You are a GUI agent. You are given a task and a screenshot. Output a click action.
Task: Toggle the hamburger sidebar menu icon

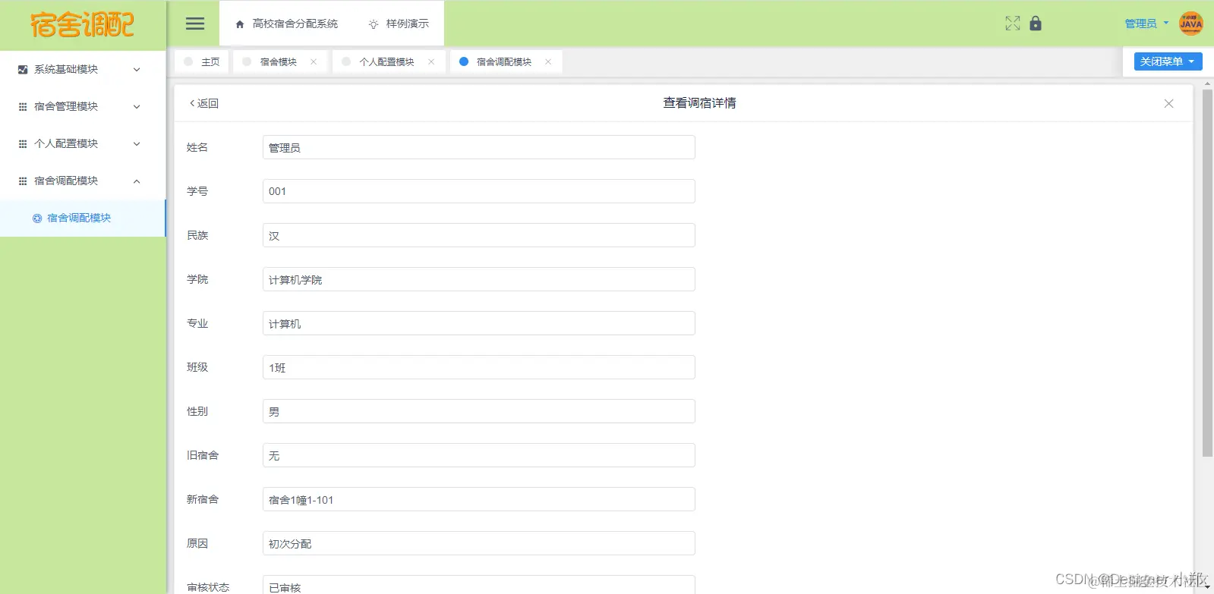[x=195, y=24]
